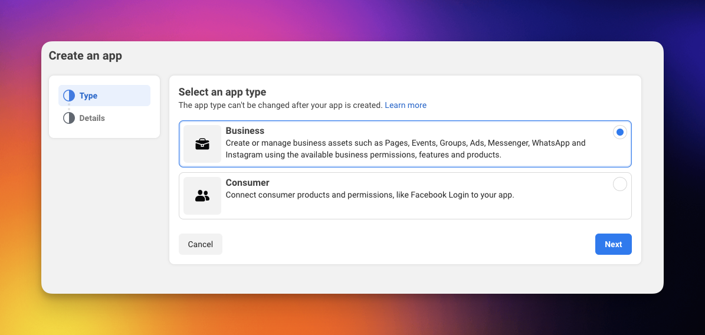This screenshot has height=335, width=705.
Task: Go to the Type step label
Action: click(x=88, y=96)
